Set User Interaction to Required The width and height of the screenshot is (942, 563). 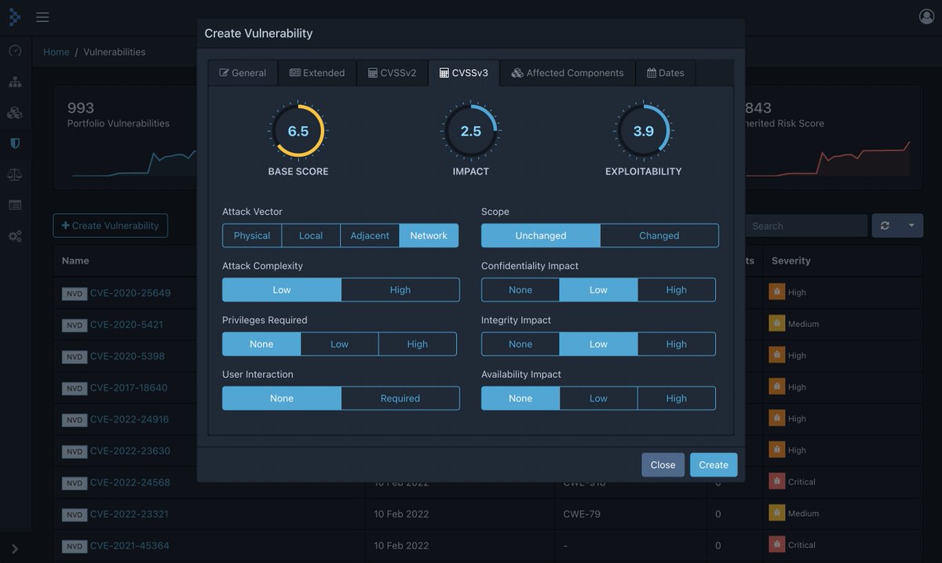(x=400, y=398)
